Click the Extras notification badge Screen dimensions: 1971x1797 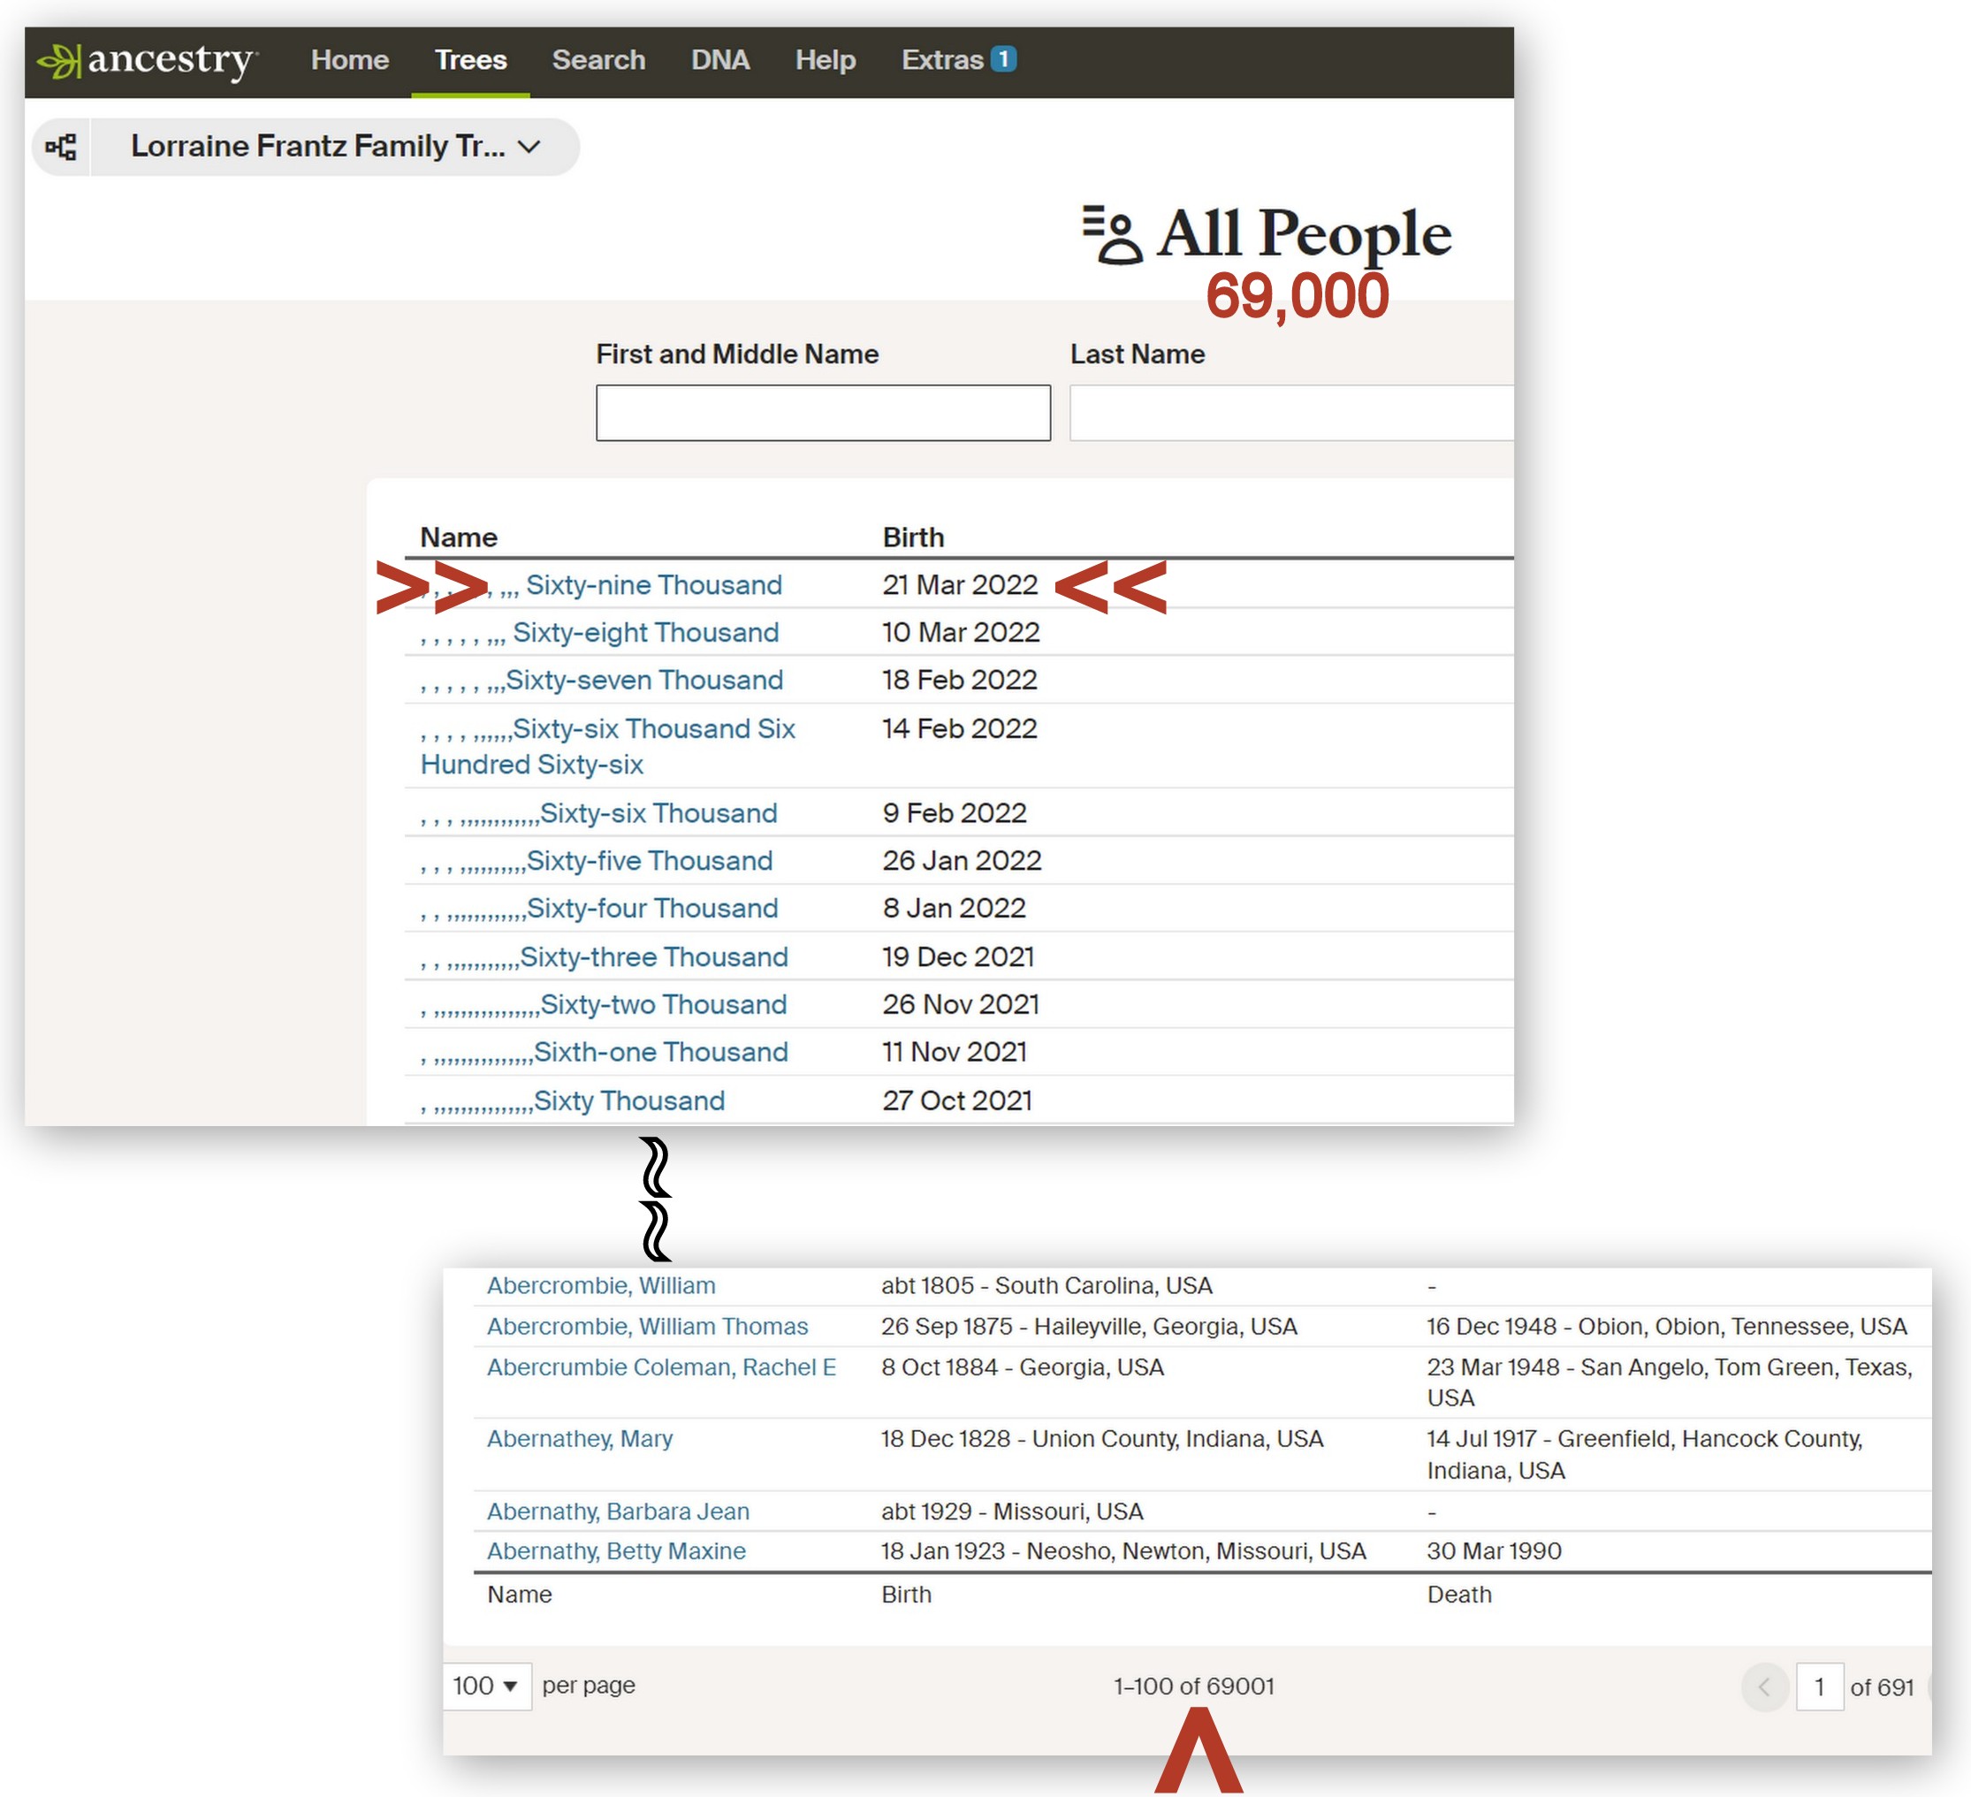click(1003, 59)
